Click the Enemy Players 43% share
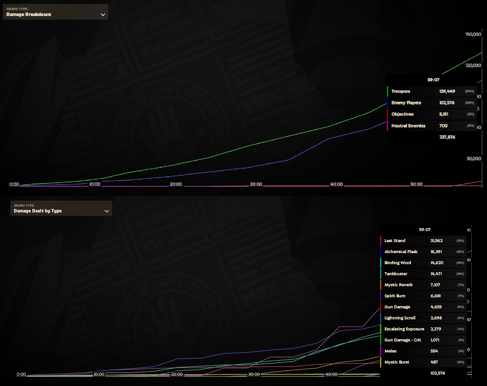The image size is (487, 386). point(469,103)
